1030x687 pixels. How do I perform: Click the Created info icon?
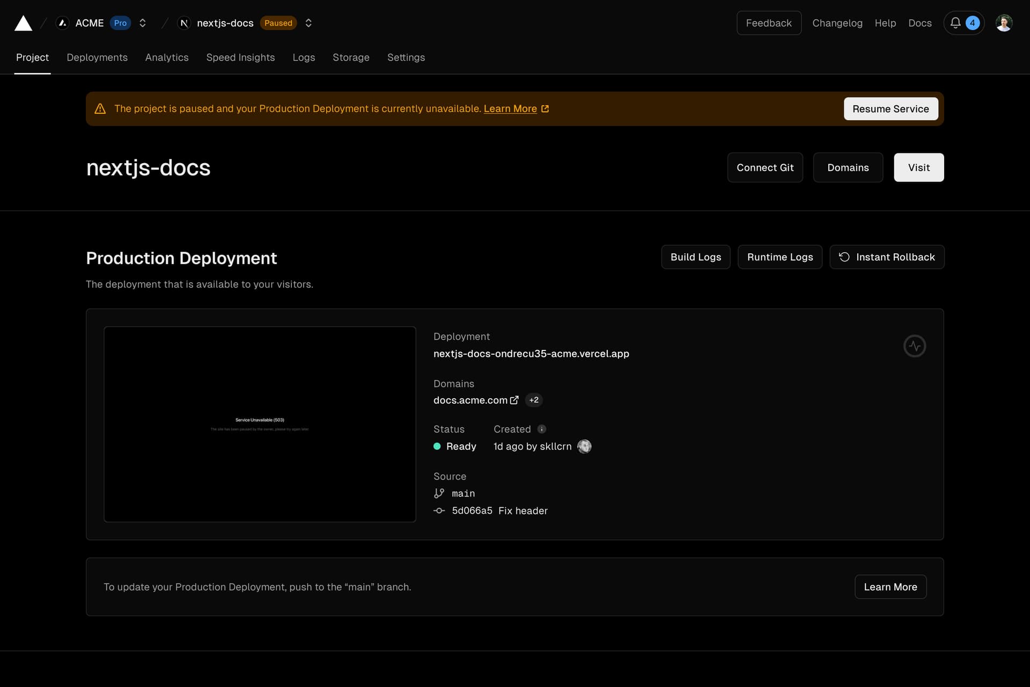[x=542, y=429]
